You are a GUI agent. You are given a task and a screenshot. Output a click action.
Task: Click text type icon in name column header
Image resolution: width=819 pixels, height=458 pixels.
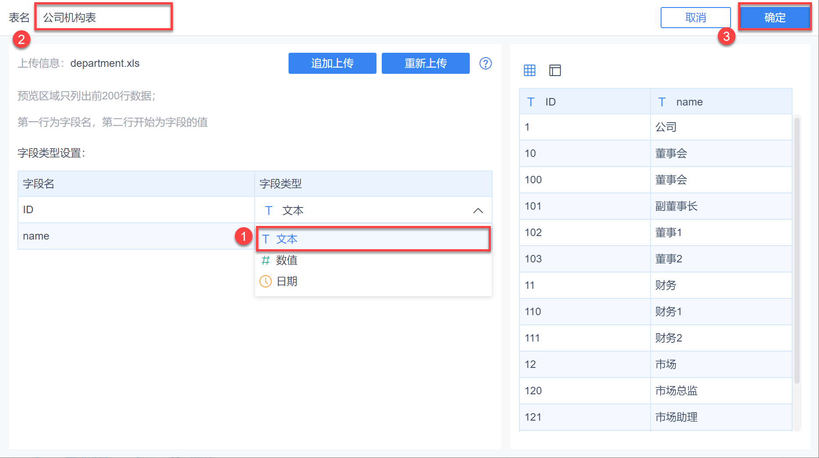pyautogui.click(x=662, y=102)
